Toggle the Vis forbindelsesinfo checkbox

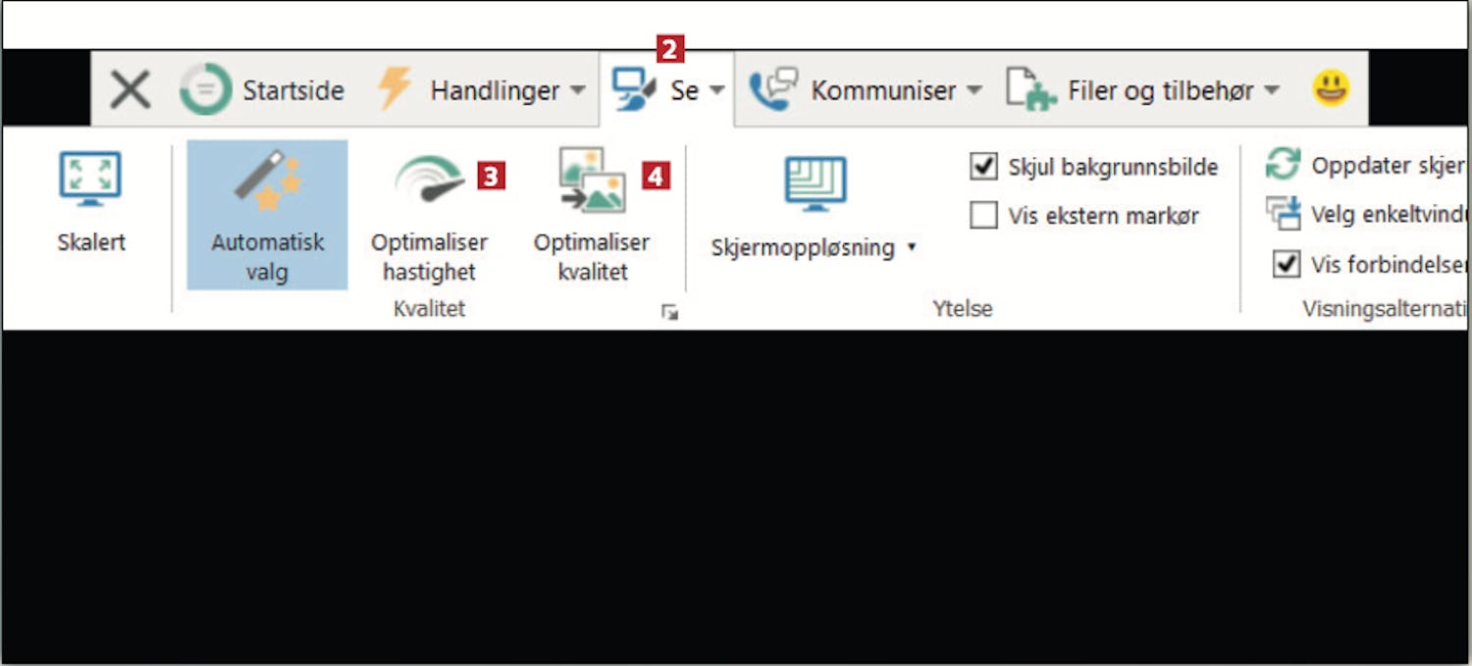pos(1286,264)
